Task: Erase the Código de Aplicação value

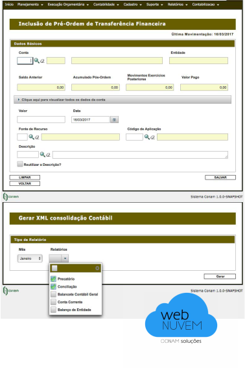Action: 152,137
